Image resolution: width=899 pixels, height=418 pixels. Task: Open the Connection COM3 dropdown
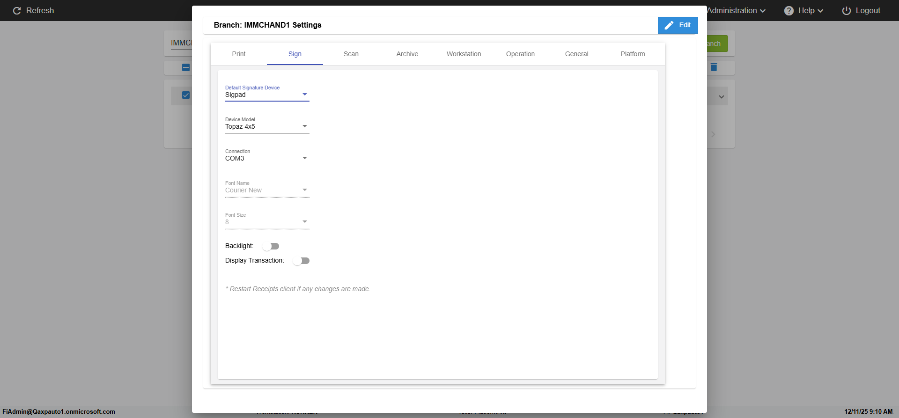click(267, 158)
